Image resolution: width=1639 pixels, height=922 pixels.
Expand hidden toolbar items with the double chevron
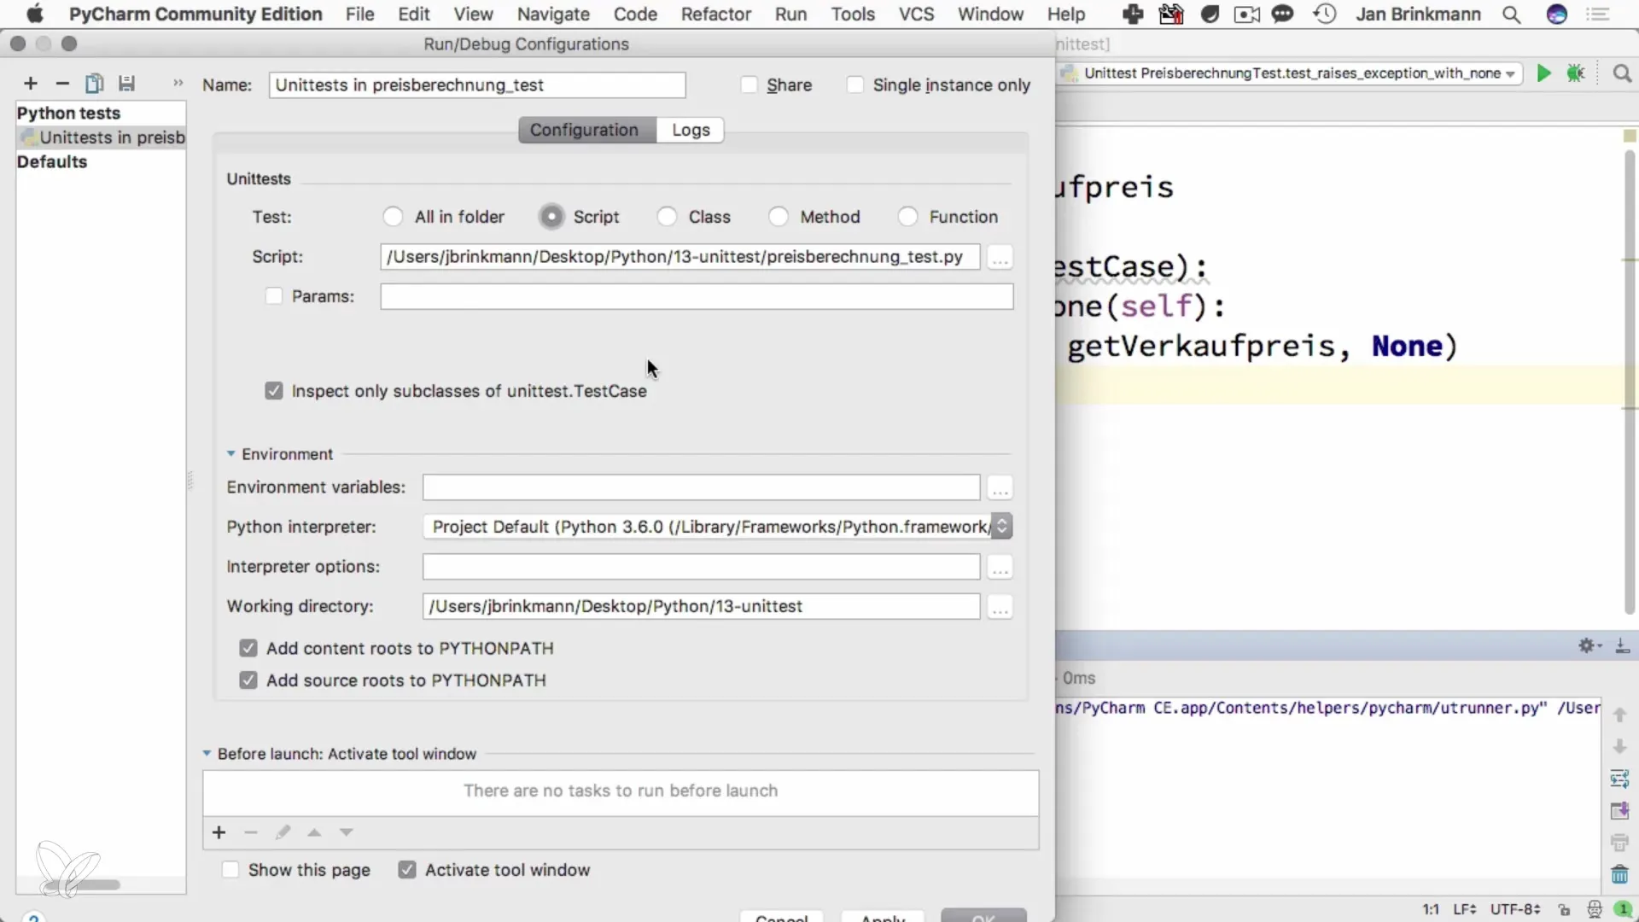[x=178, y=83]
